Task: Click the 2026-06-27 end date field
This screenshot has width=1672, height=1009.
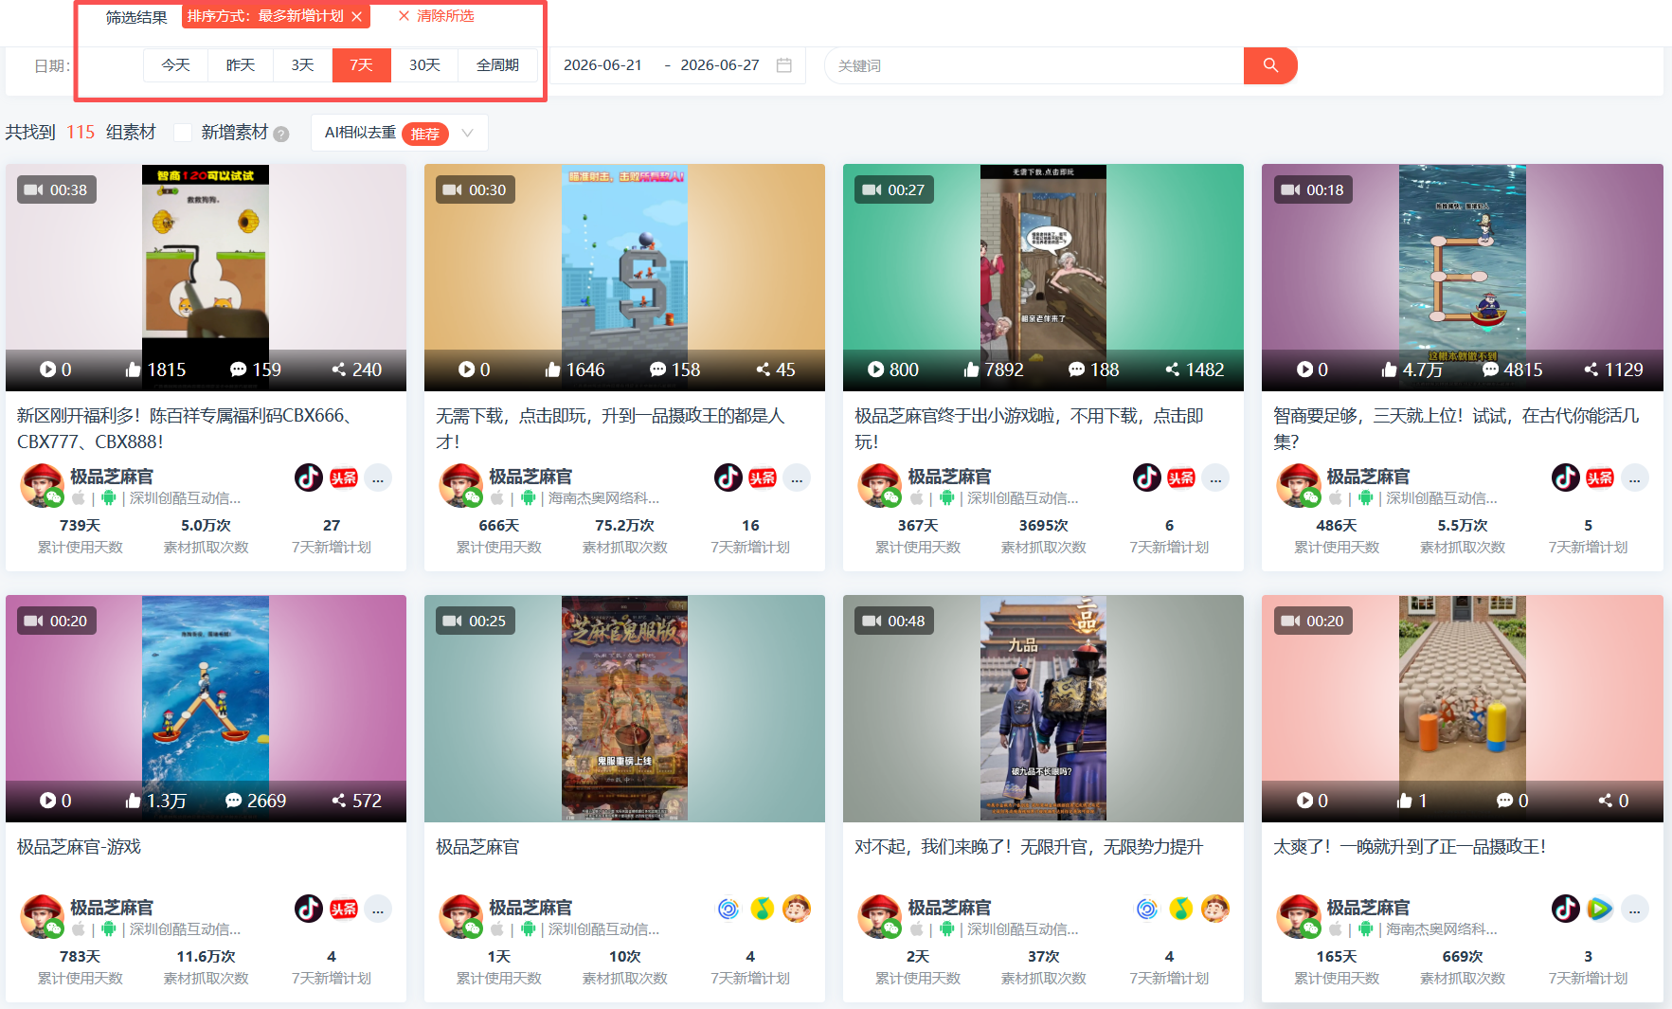Action: [720, 65]
